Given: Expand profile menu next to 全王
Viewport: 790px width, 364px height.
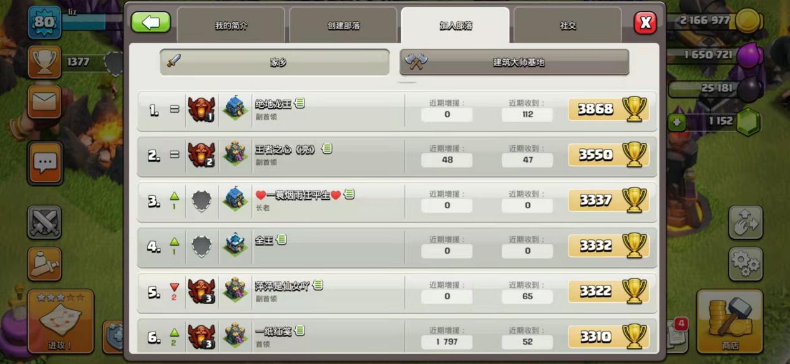Looking at the screenshot, I should [x=281, y=239].
